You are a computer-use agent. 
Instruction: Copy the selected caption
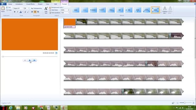(9, 10)
